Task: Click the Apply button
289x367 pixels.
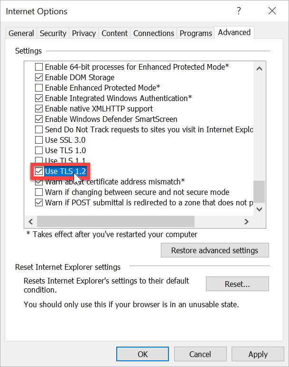Action: pyautogui.click(x=258, y=354)
